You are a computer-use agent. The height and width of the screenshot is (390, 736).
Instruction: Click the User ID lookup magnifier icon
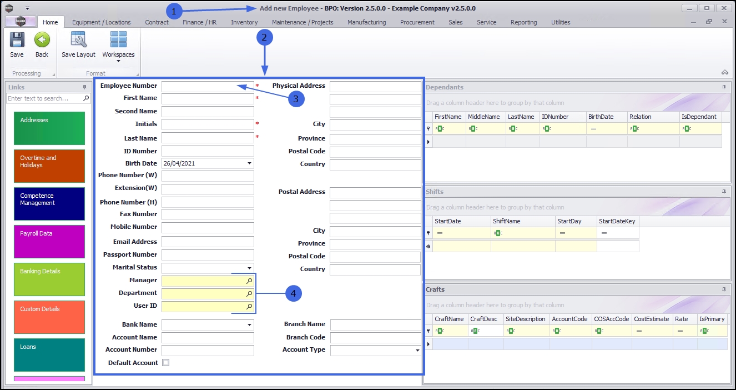249,307
